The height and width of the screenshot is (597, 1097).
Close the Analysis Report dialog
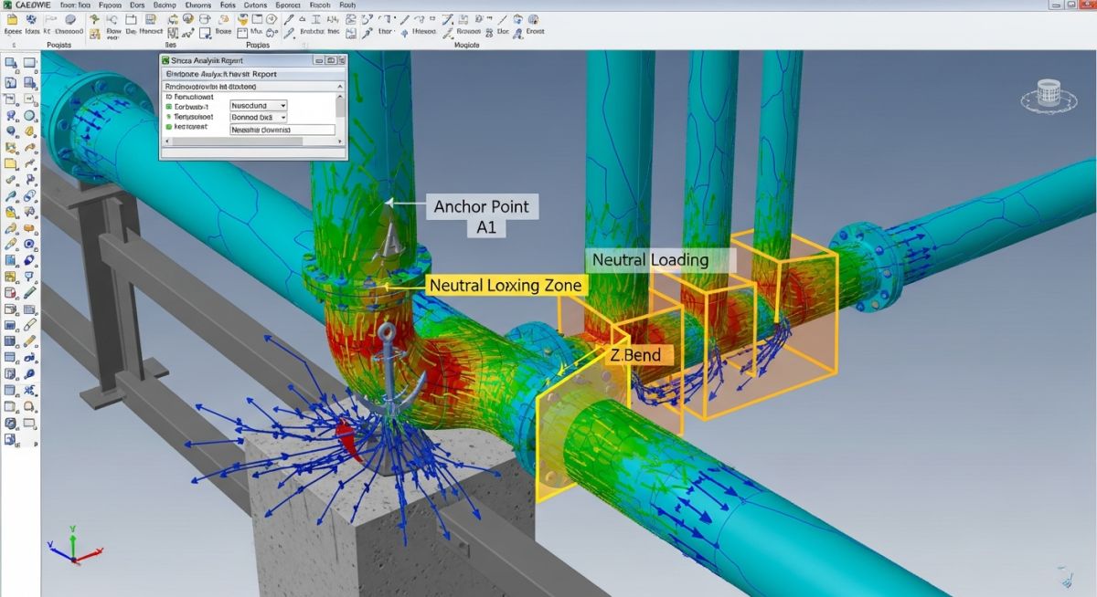coord(341,60)
